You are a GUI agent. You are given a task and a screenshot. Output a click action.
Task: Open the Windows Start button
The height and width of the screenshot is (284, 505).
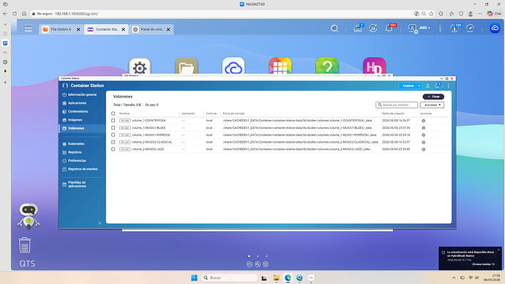[194, 278]
